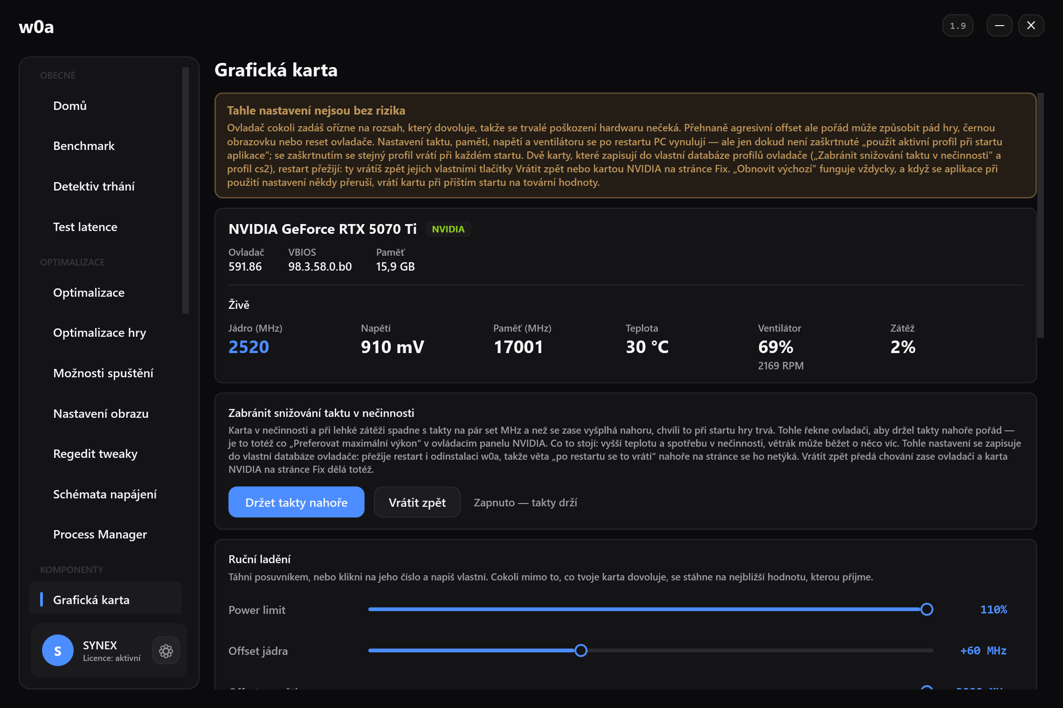This screenshot has width=1063, height=708.
Task: Close the w0a window
Action: click(x=1031, y=26)
